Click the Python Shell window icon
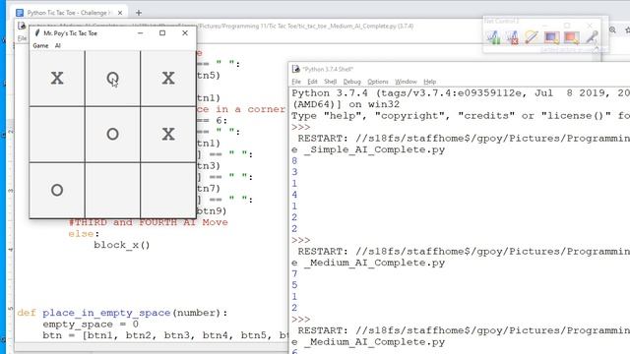This screenshot has height=354, width=630. coord(296,69)
